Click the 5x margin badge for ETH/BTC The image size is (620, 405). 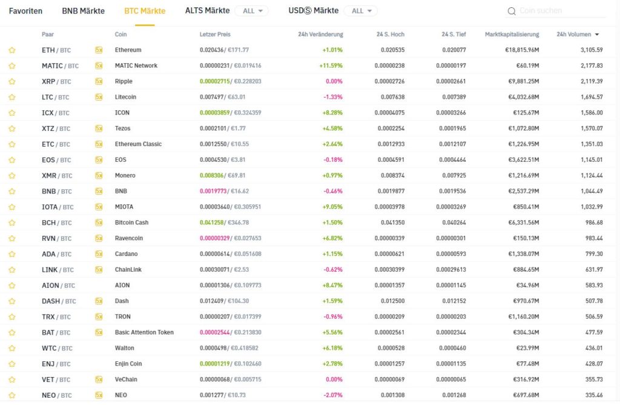(x=99, y=50)
